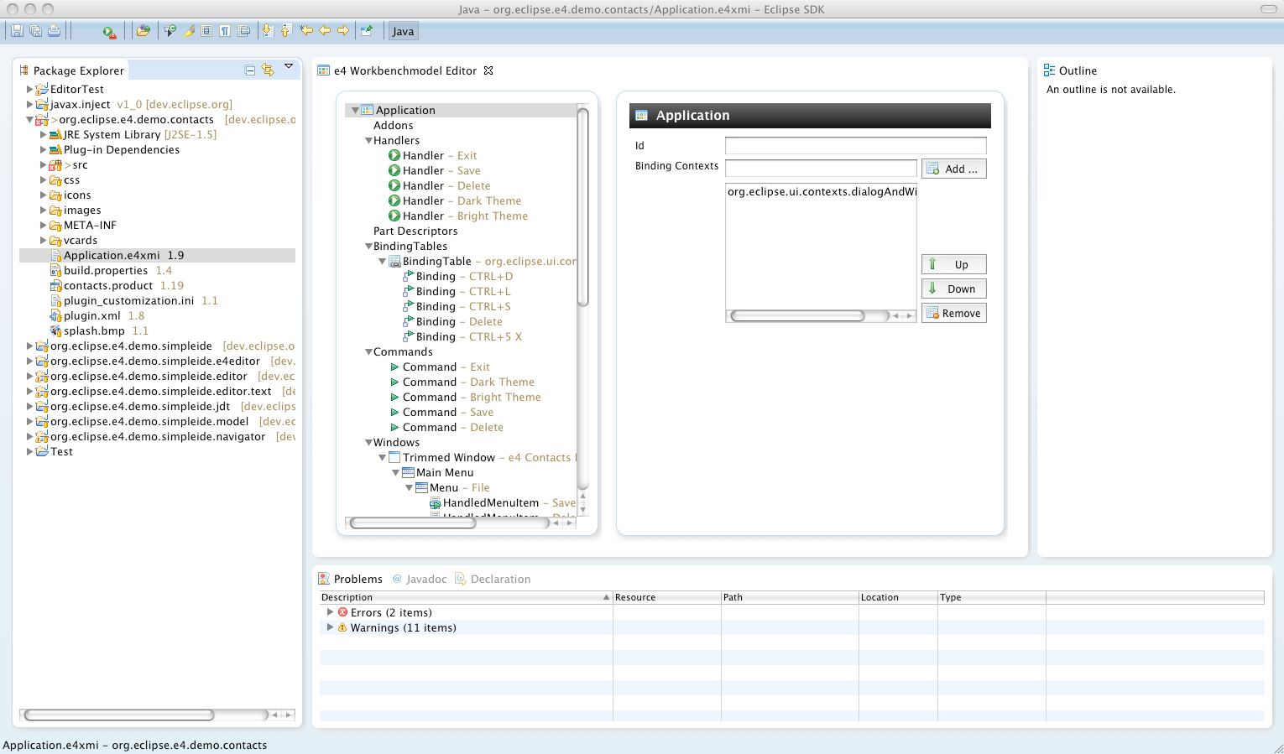Image resolution: width=1284 pixels, height=754 pixels.
Task: Click the Print toolbar icon
Action: point(54,31)
